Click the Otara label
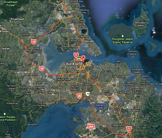The image size is (162, 138). point(124,117)
